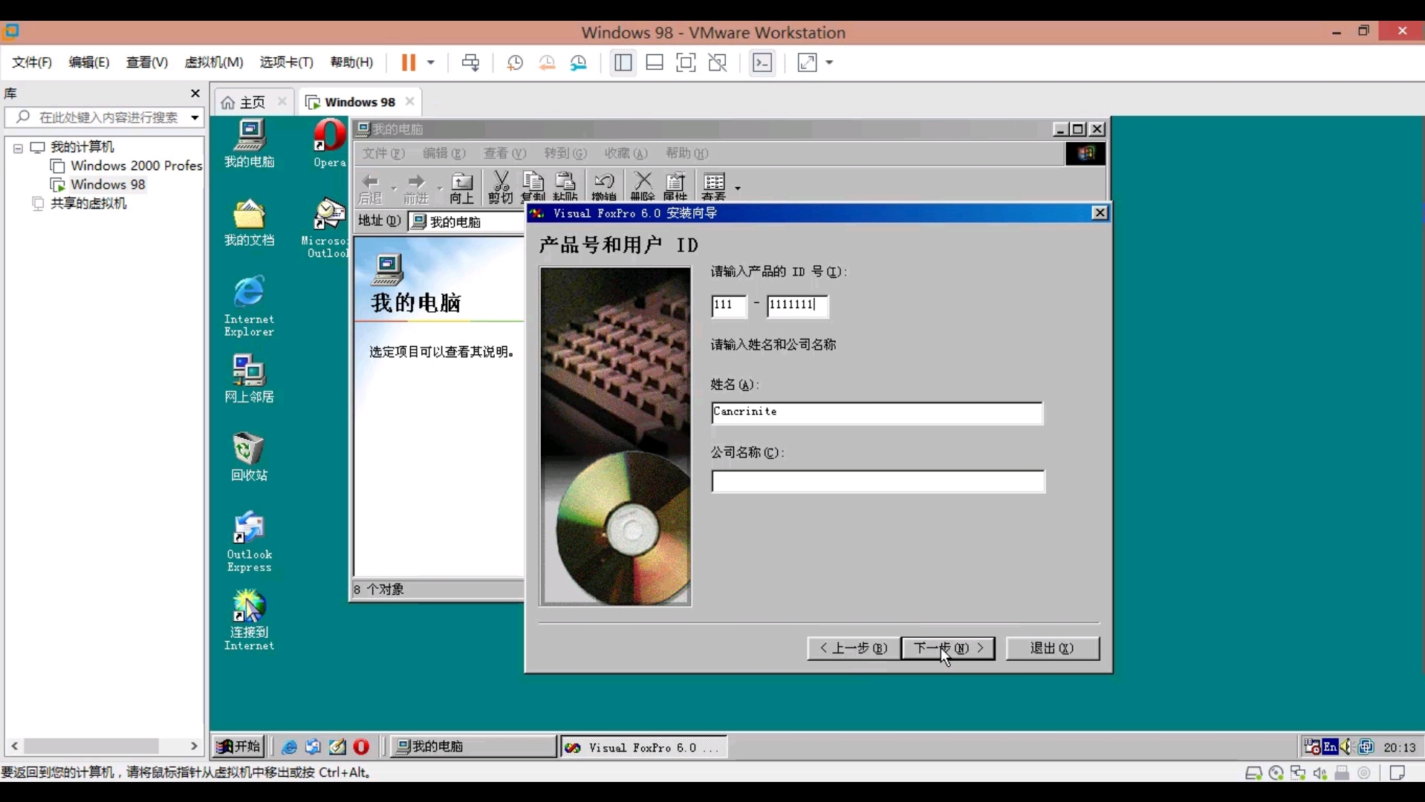The width and height of the screenshot is (1425, 802).
Task: Open VMware 编辑(E) menu
Action: click(89, 62)
